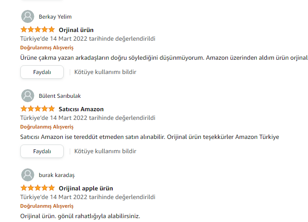Image resolution: width=308 pixels, height=222 pixels.
Task: Open Bülent Sarıbulak's reviewer profile name
Action: click(x=60, y=96)
